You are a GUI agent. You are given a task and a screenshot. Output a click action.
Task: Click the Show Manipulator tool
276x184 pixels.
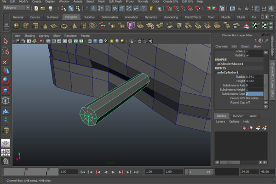click(6, 121)
